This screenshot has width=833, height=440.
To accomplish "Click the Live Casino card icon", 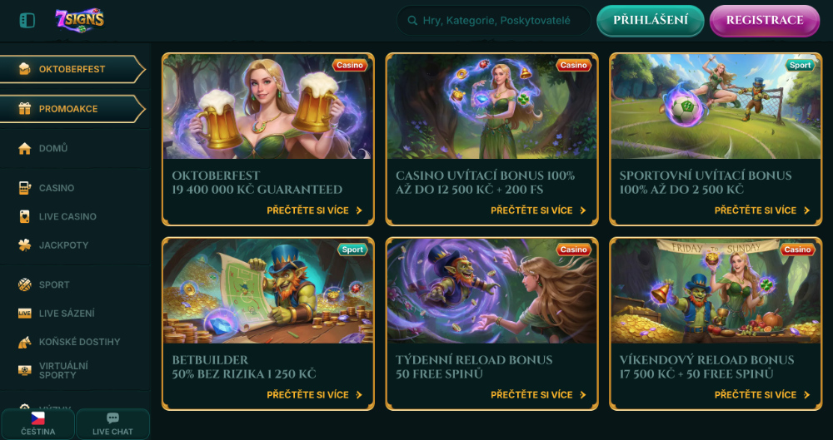I will point(24,216).
